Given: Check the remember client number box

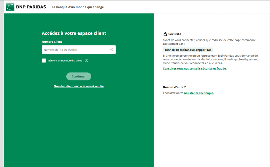Looking at the screenshot, I should [x=44, y=60].
